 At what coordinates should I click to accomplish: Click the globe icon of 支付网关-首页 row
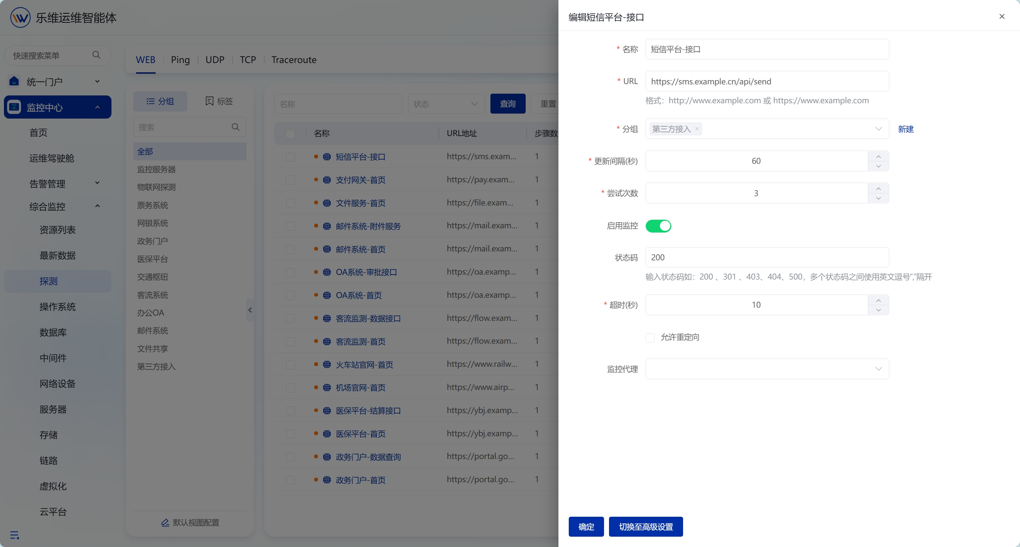[x=327, y=180]
